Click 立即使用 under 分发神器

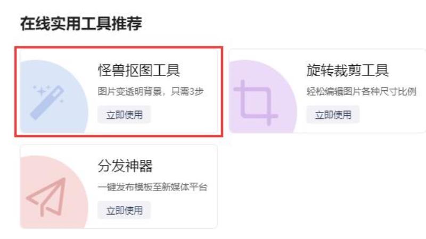coord(124,210)
